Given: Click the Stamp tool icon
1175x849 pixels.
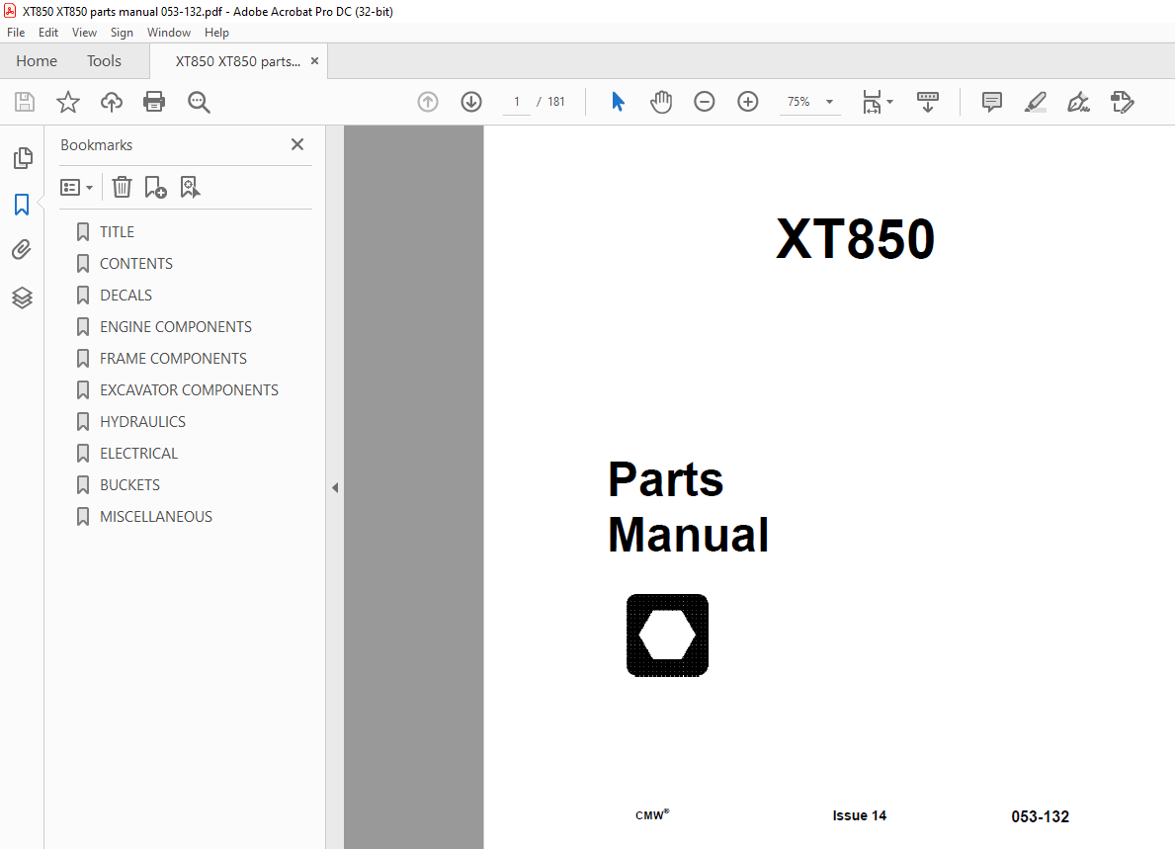Looking at the screenshot, I should point(1123,102).
